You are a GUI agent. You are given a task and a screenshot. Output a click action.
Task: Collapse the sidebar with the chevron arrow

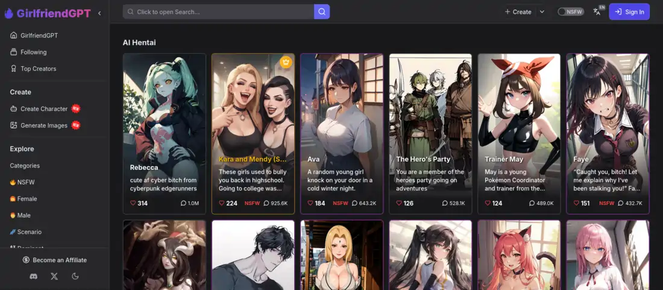point(99,13)
